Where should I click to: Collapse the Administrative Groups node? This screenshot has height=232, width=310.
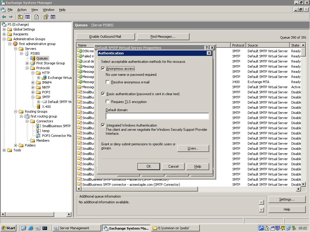coord(4,39)
